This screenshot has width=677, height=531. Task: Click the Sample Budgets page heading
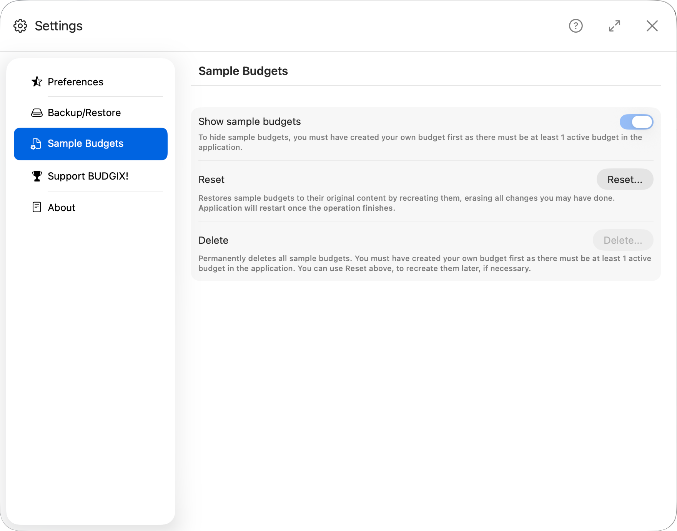point(243,71)
